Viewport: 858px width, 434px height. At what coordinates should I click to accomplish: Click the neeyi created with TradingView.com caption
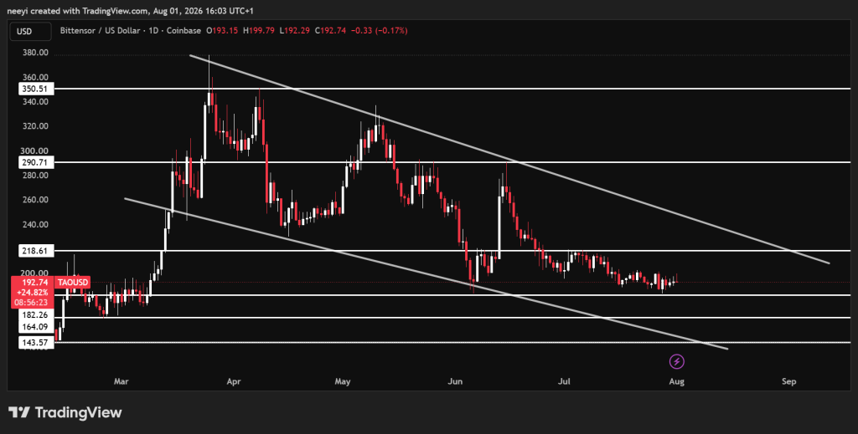(x=131, y=10)
